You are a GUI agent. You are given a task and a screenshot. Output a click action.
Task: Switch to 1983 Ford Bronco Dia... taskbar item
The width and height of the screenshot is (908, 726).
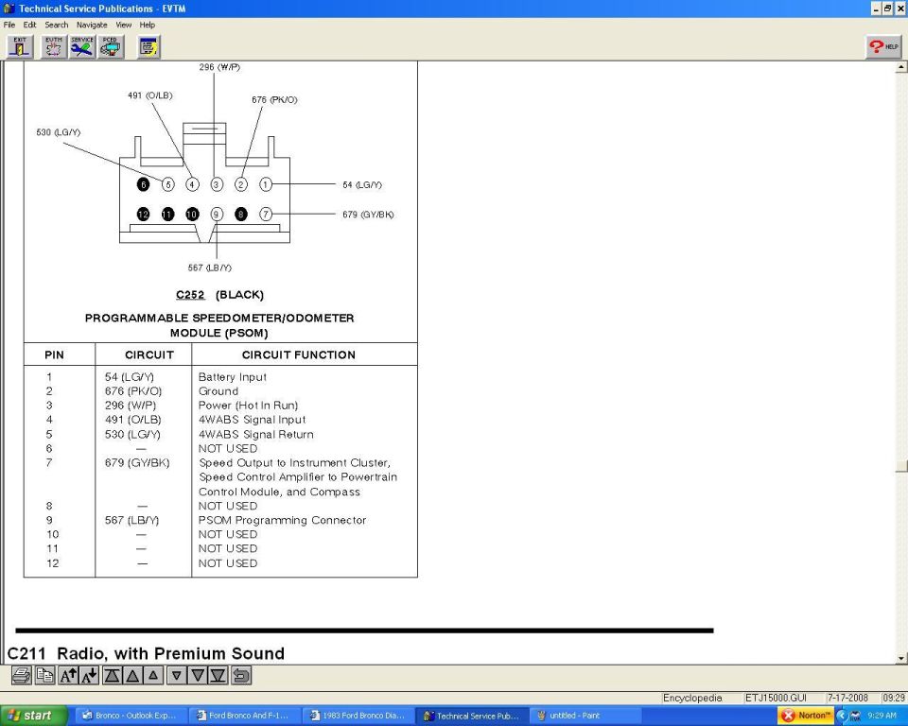point(359,716)
